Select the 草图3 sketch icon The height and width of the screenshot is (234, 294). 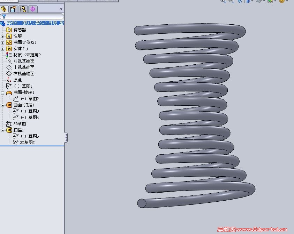point(16,111)
